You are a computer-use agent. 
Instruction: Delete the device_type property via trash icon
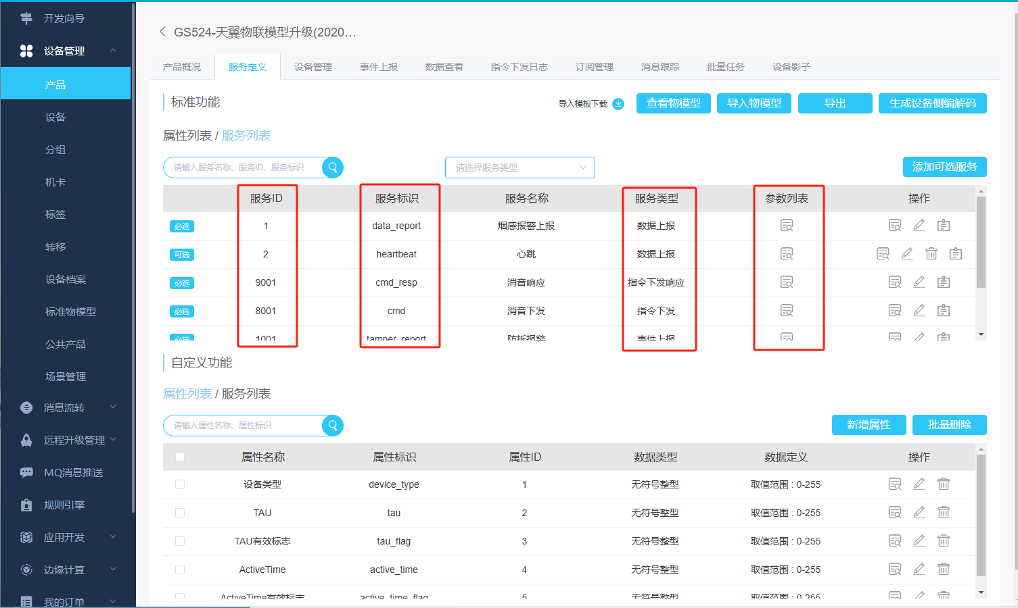tap(944, 484)
